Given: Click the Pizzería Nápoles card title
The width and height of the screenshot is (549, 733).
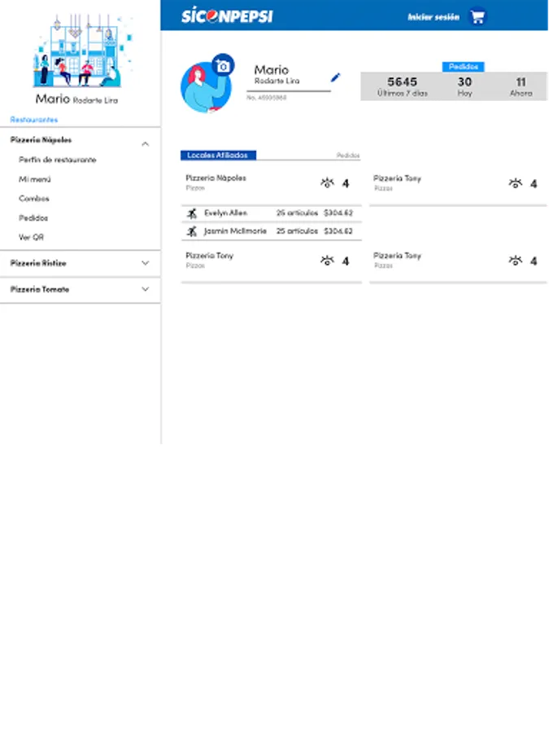Looking at the screenshot, I should (x=216, y=178).
